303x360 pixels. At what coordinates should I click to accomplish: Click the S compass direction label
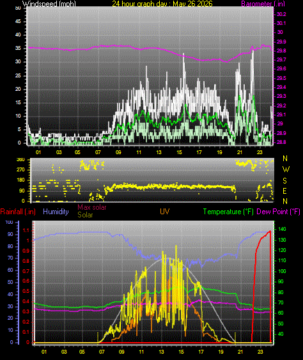[x=284, y=181]
